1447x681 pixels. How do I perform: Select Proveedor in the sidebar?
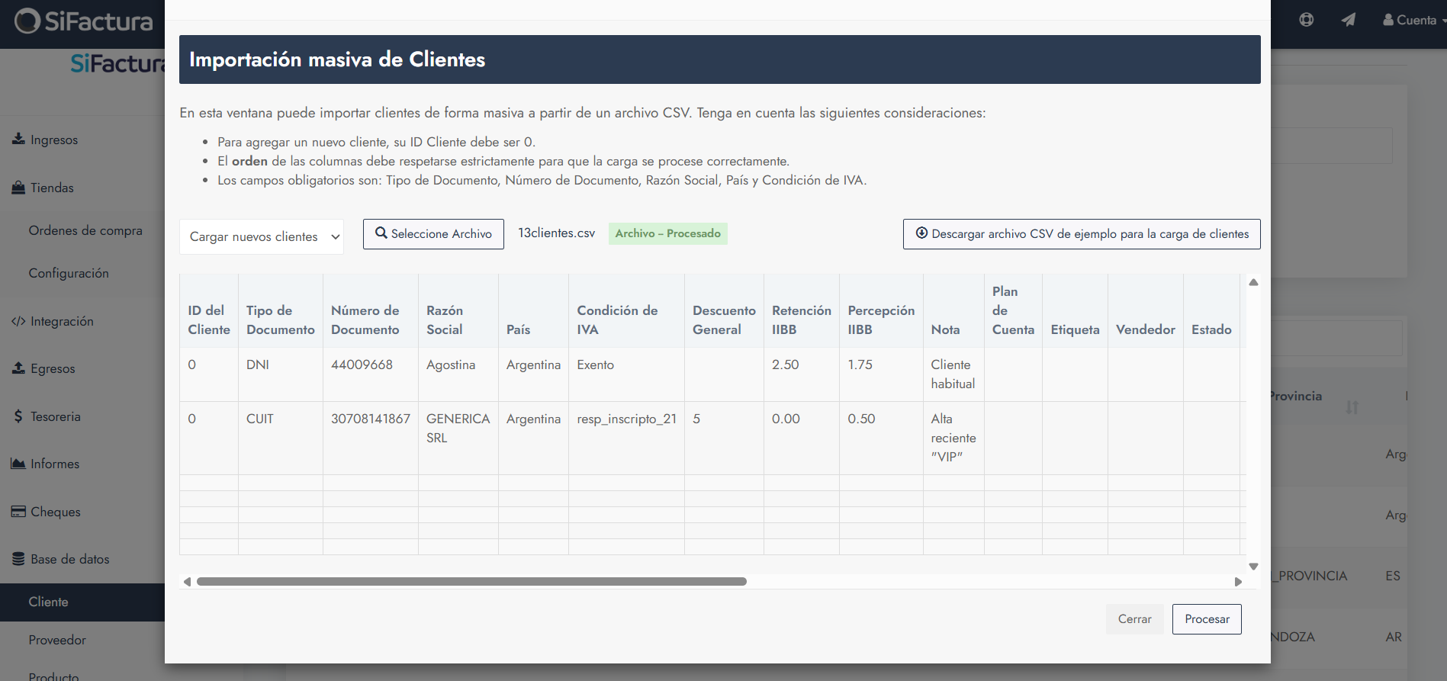coord(57,640)
